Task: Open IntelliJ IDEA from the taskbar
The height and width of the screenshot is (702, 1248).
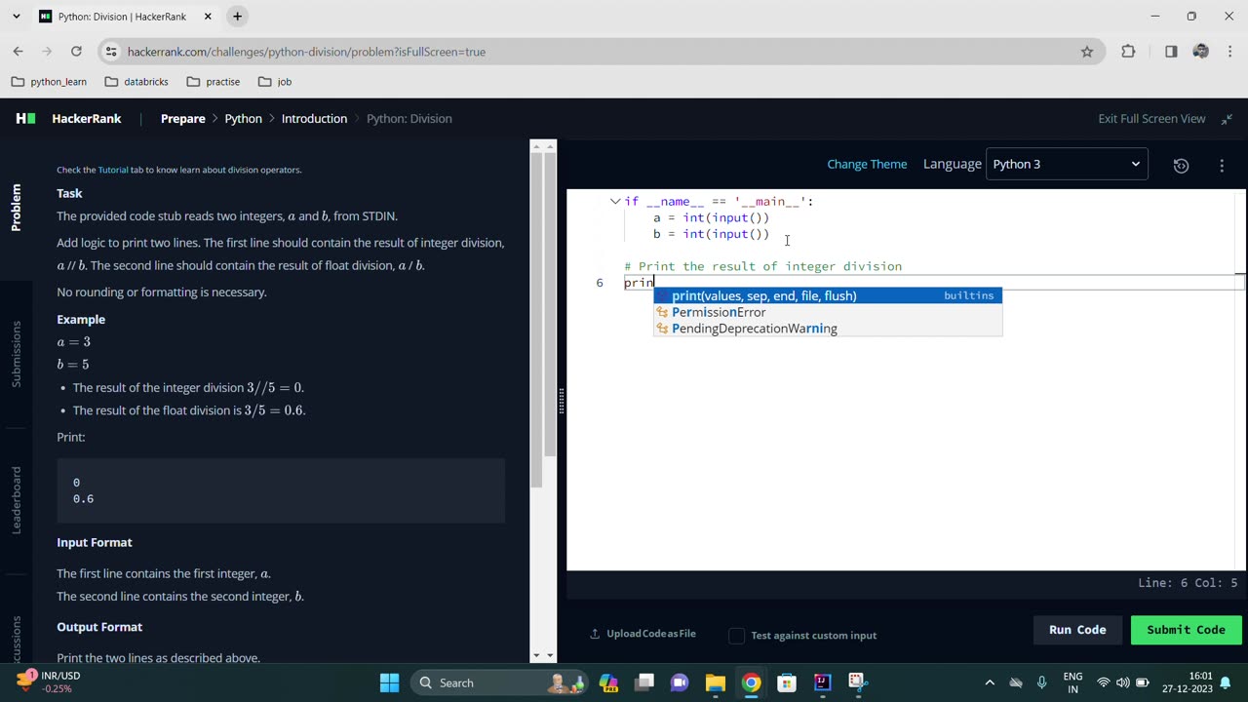Action: [822, 682]
